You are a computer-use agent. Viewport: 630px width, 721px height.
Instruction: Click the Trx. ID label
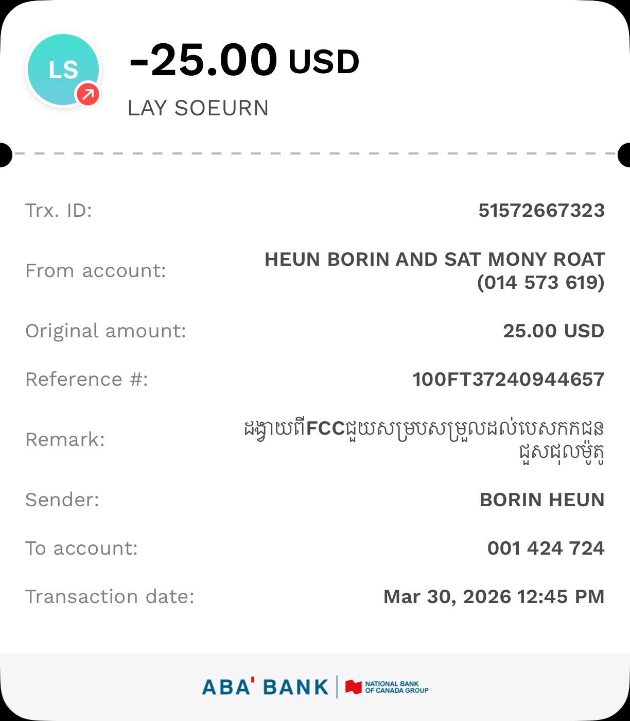[59, 210]
